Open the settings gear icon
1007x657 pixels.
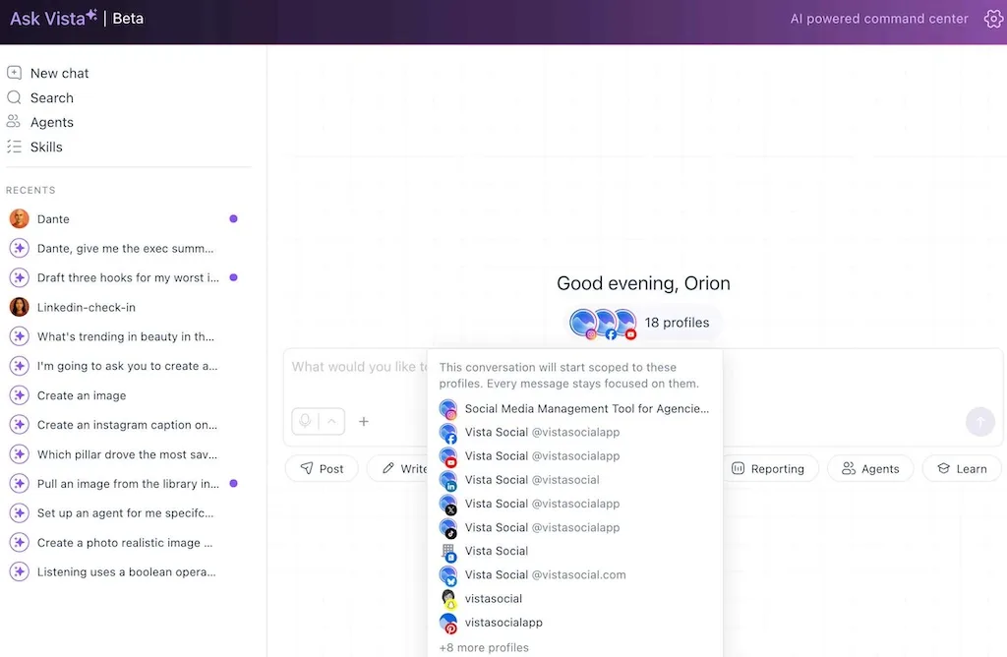click(x=993, y=19)
